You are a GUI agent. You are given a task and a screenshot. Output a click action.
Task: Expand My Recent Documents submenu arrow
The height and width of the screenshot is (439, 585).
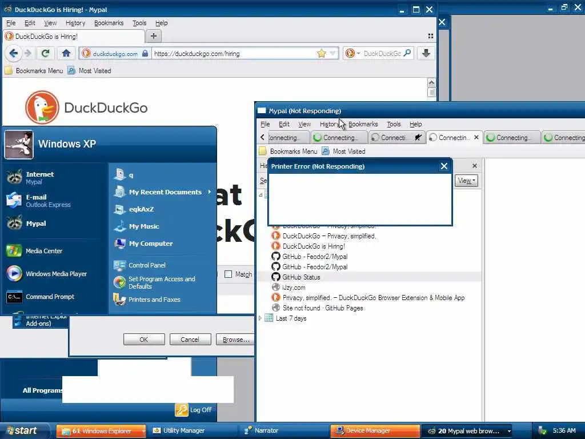pyautogui.click(x=209, y=192)
